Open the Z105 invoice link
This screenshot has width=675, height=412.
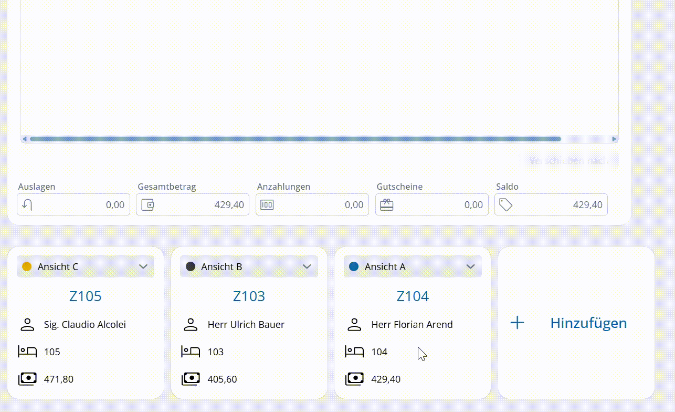pos(86,296)
